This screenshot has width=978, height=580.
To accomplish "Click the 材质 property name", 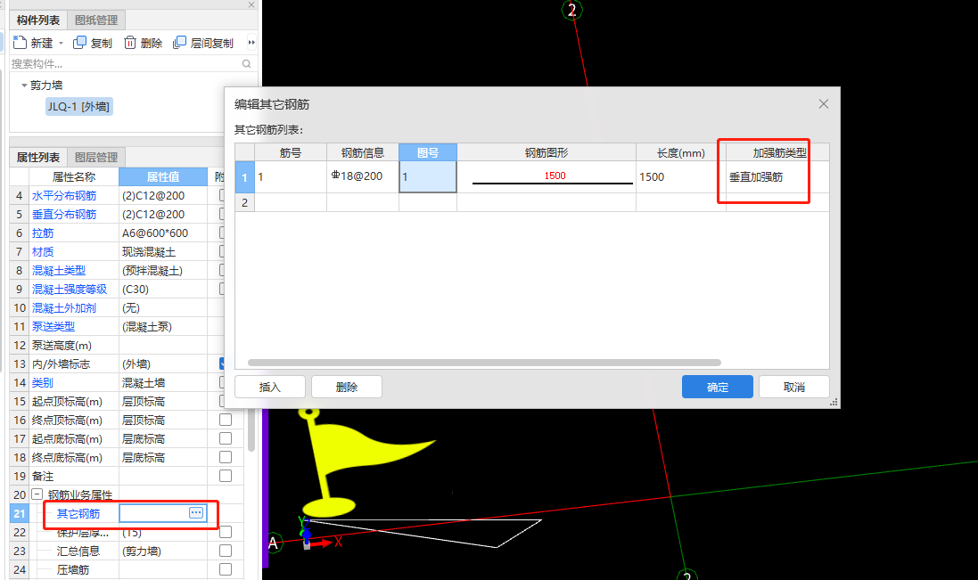I will pyautogui.click(x=43, y=251).
